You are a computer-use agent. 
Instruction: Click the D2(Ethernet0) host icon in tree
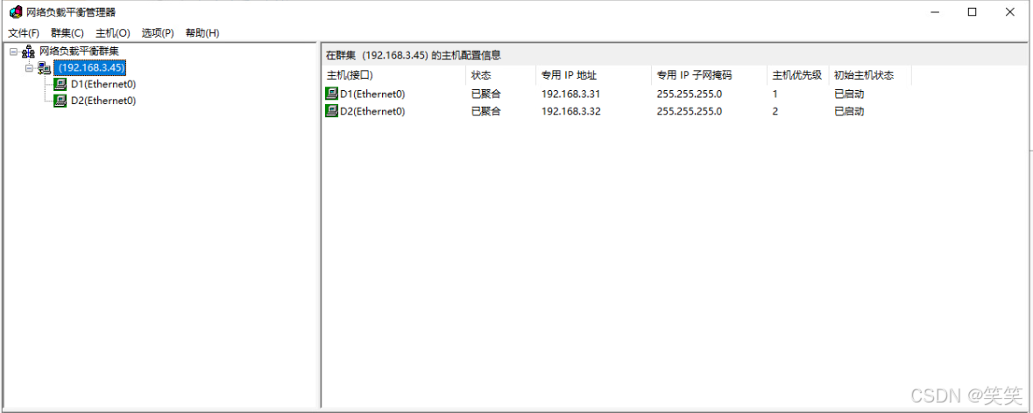tap(60, 101)
